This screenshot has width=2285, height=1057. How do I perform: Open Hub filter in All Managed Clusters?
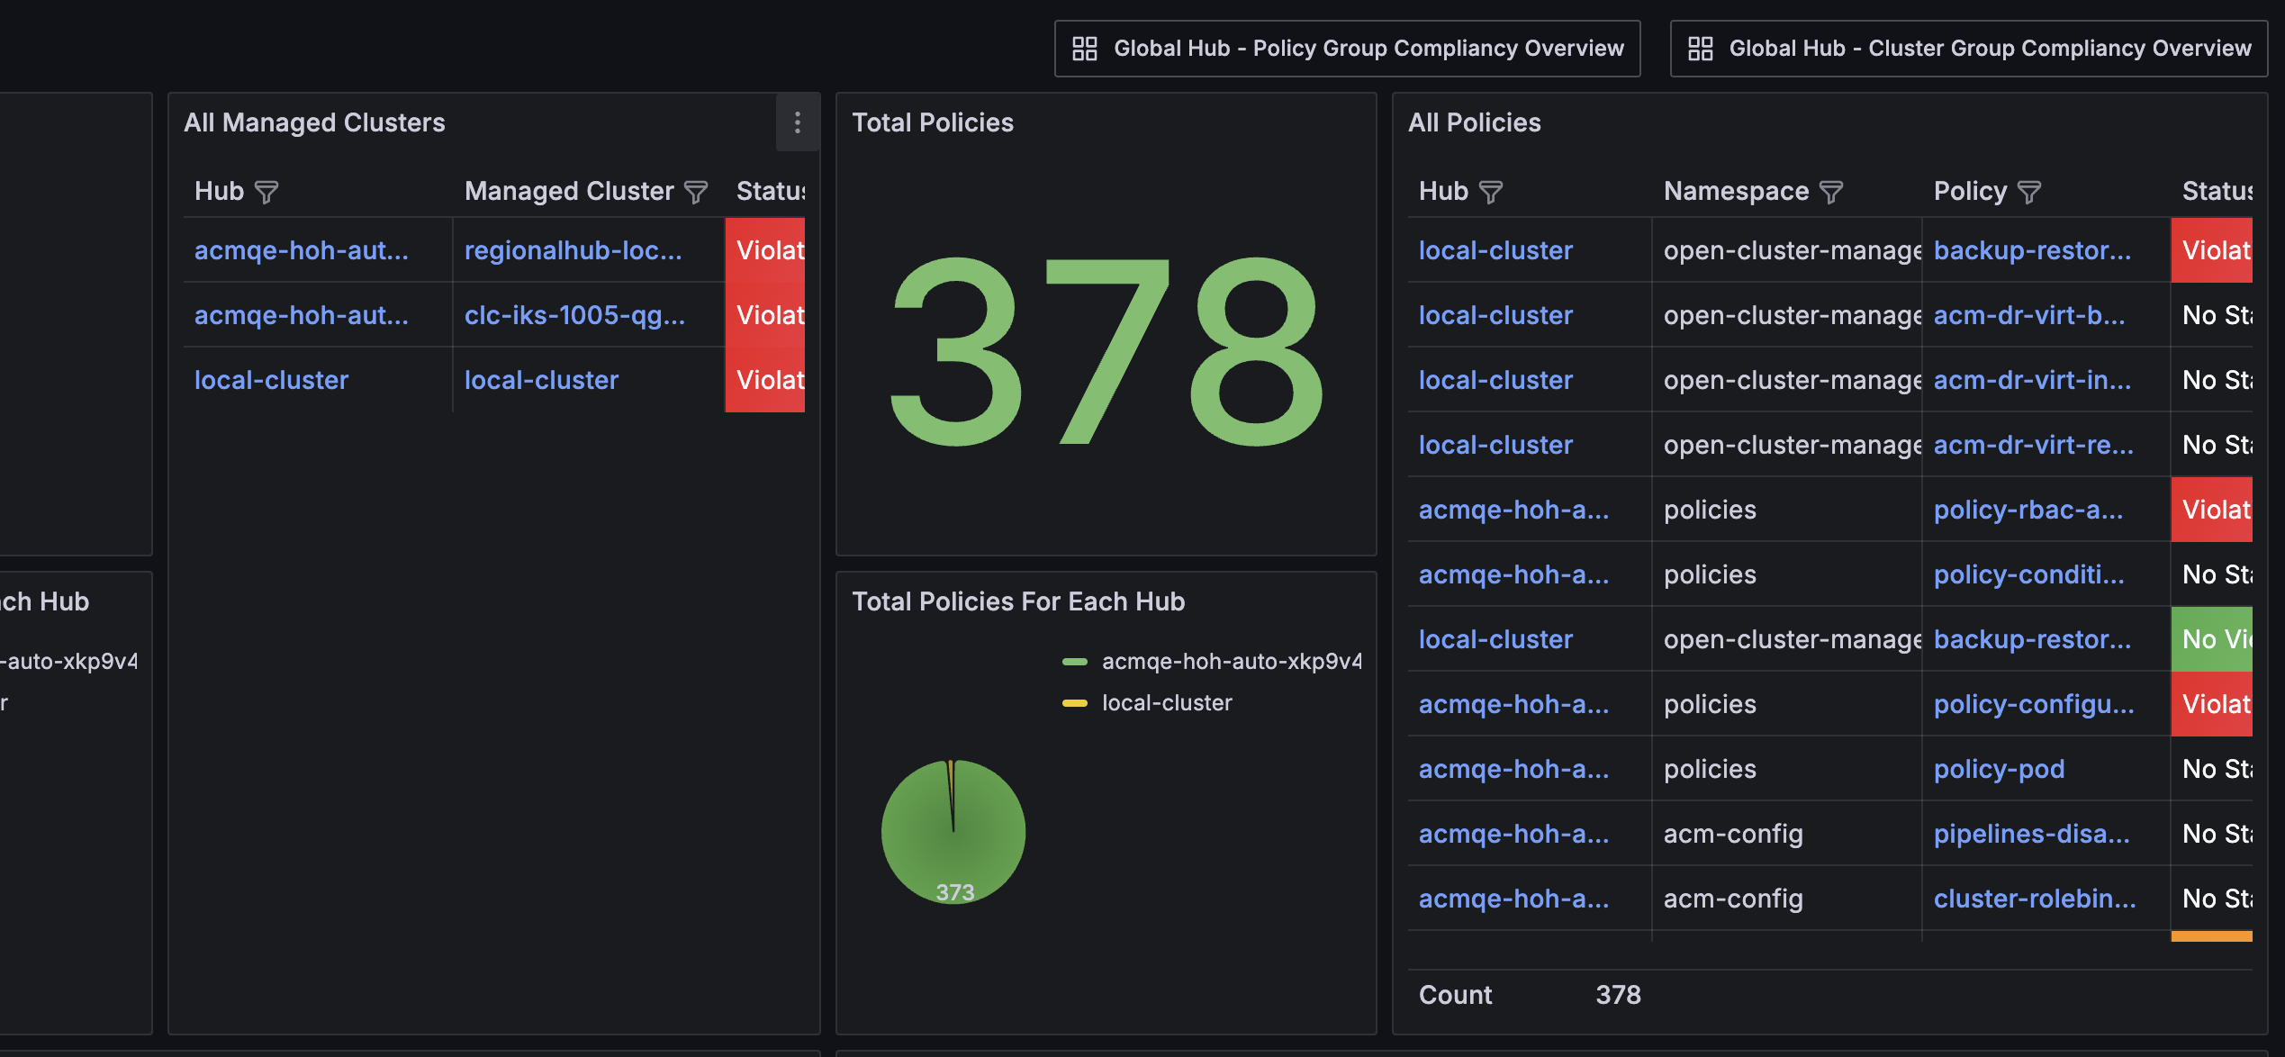266,192
